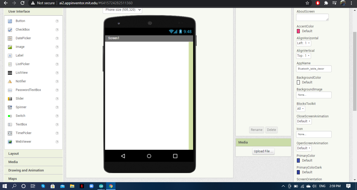Click the Upload File button

tap(263, 151)
